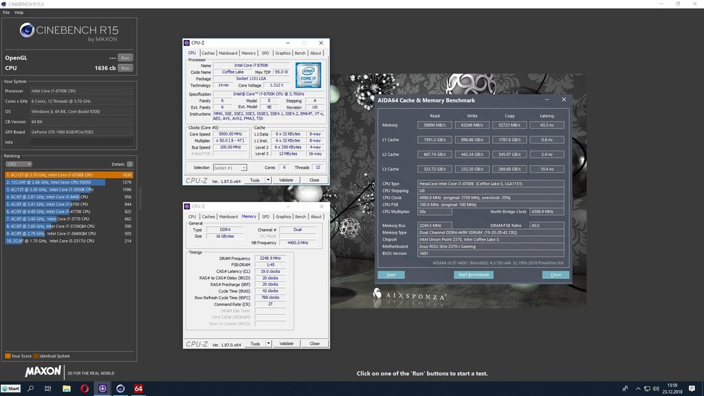This screenshot has height=396, width=704.
Task: Click Close button in AIDA64 window
Action: [555, 275]
